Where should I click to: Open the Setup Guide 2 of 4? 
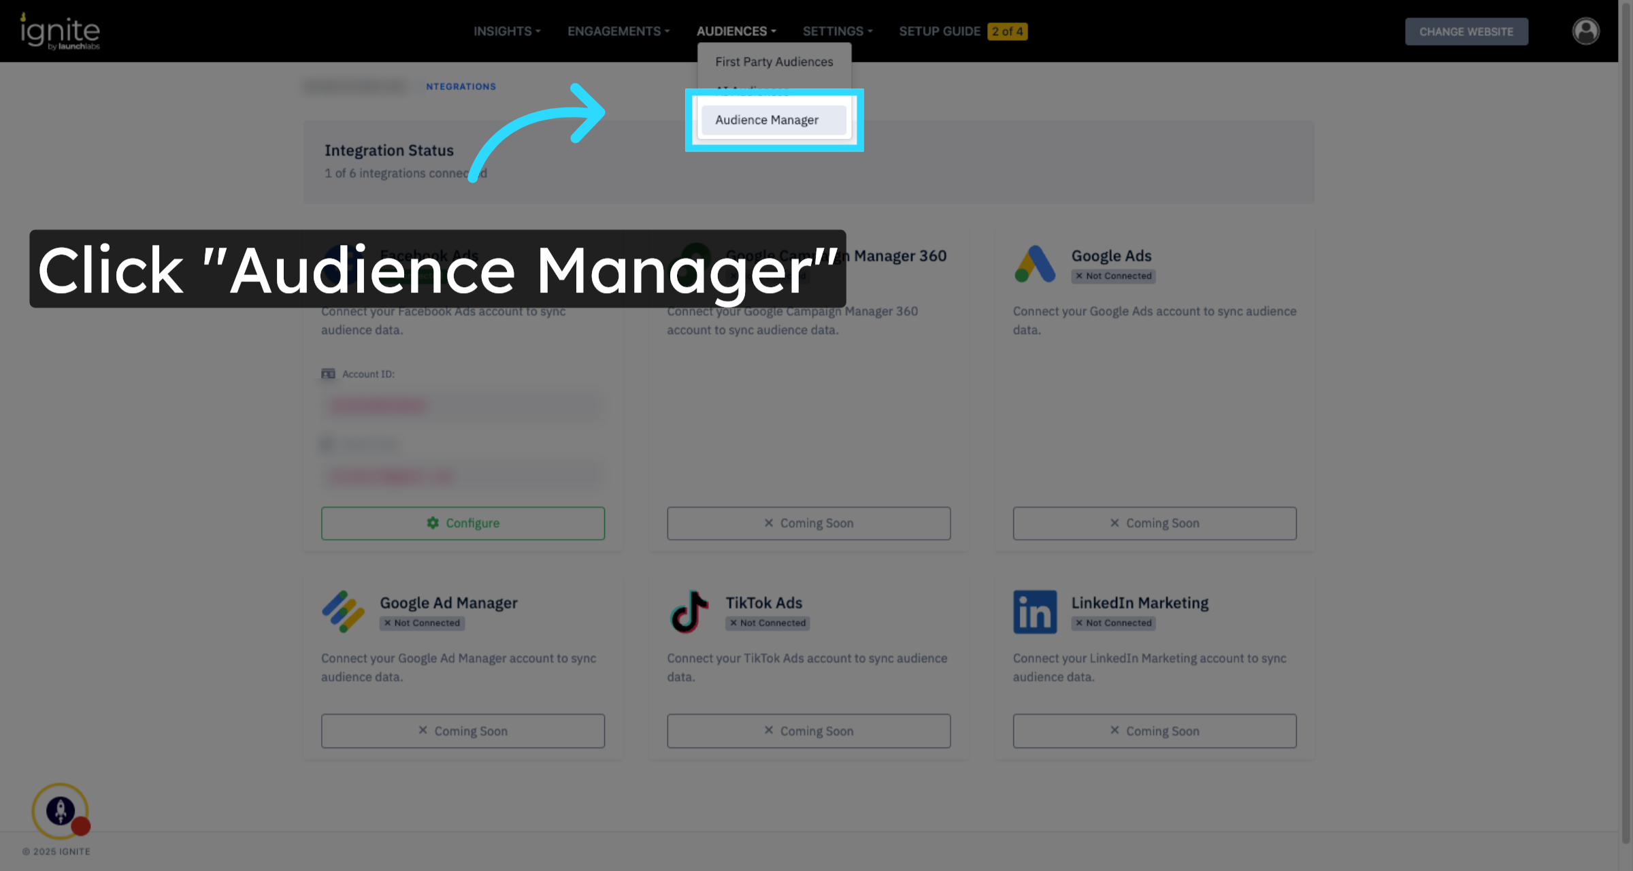[x=962, y=31]
